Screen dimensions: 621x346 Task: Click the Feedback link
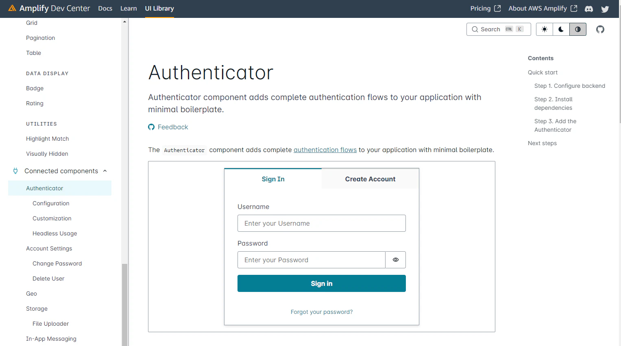(x=173, y=127)
